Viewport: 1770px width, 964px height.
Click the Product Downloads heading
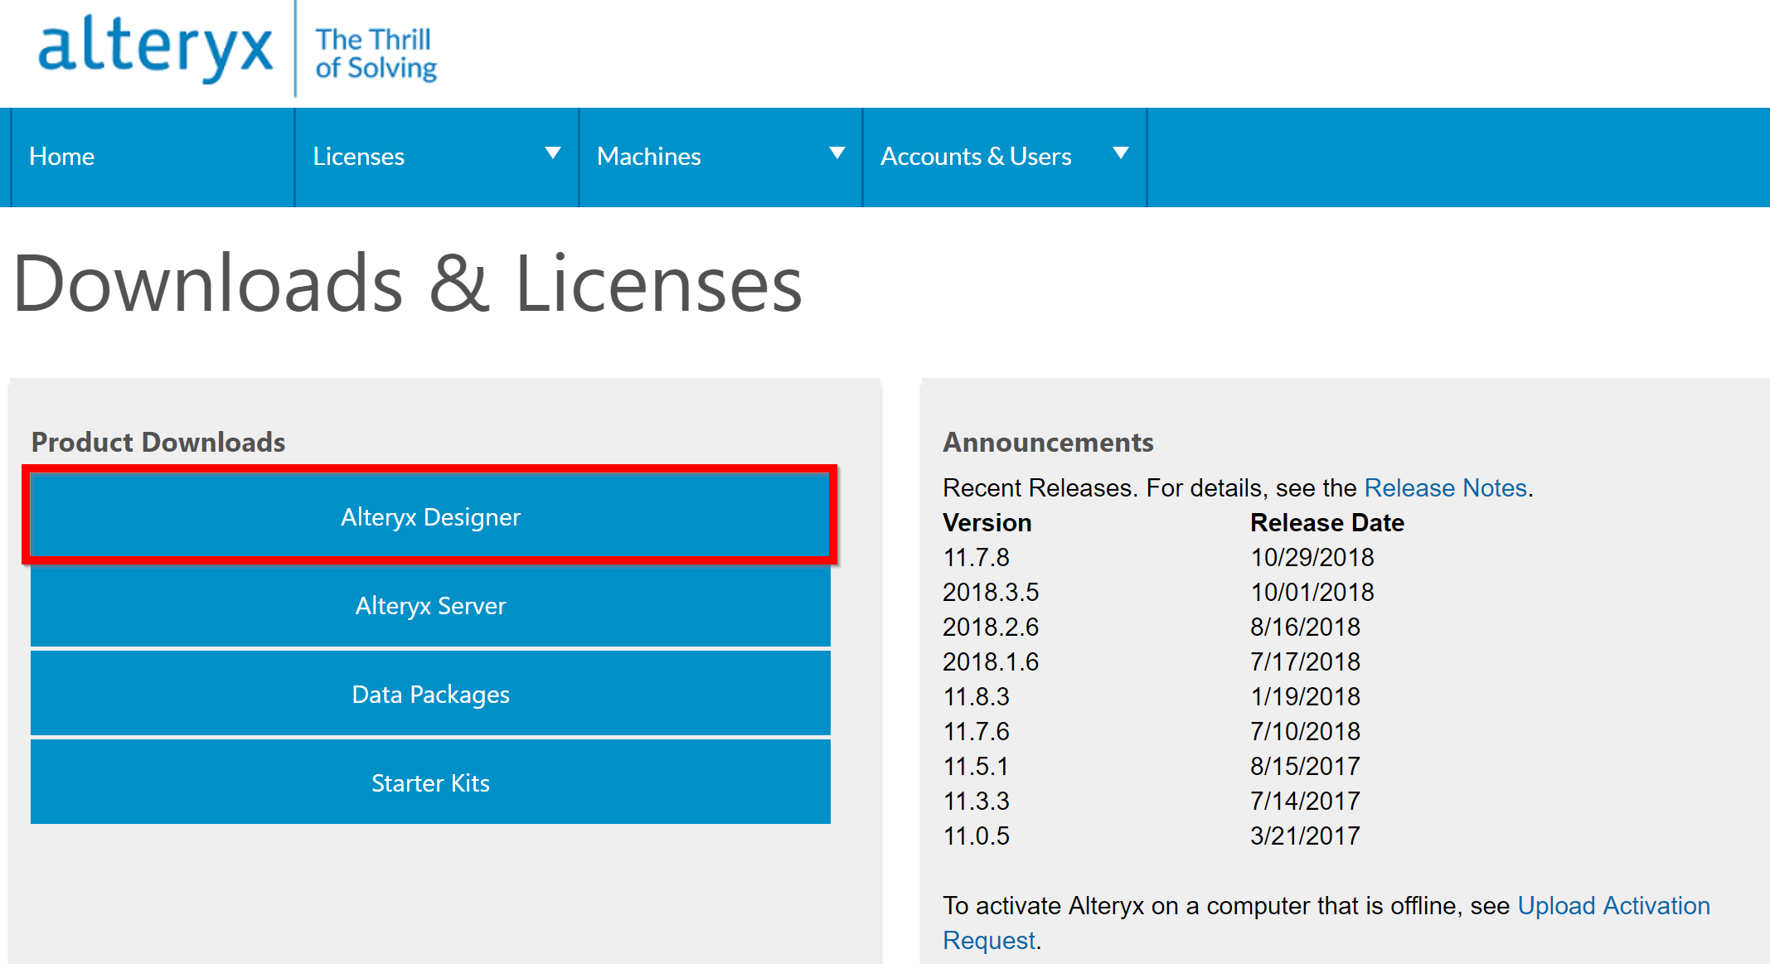pos(158,442)
